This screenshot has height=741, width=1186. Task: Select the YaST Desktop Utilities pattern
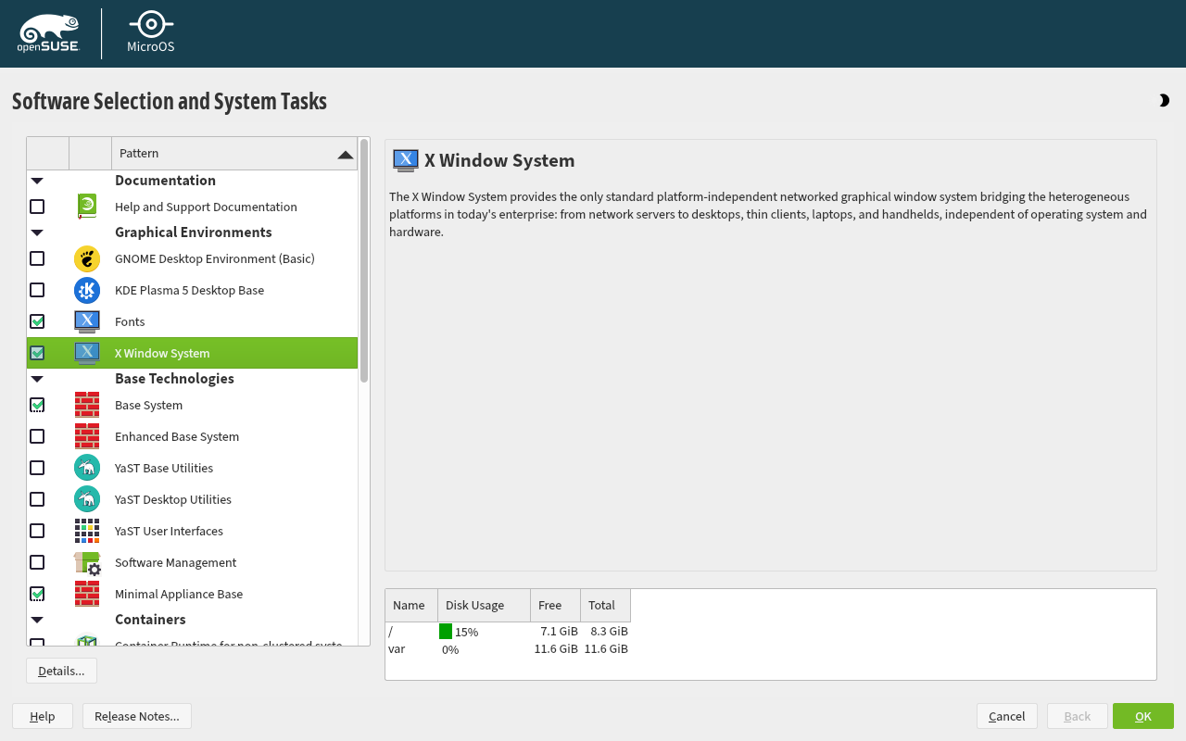tap(192, 499)
